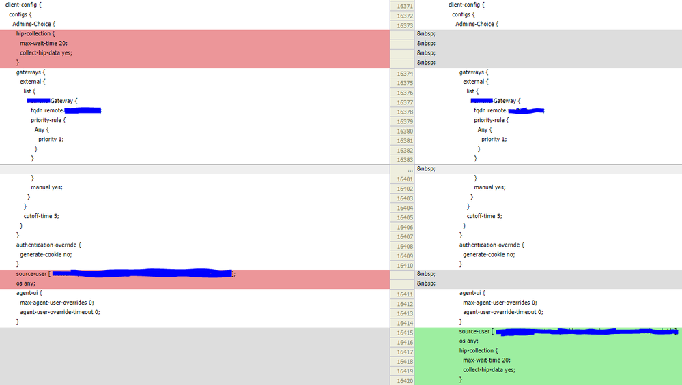The image size is (682, 385).
Task: Select the added 'source-user' line in the right pane
Action: tap(548, 332)
